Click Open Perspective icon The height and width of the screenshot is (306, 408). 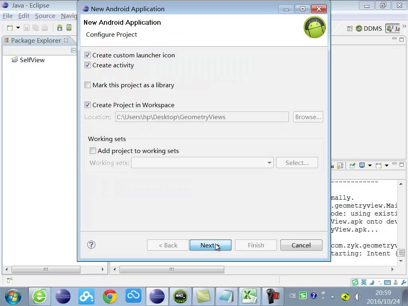tap(350, 28)
